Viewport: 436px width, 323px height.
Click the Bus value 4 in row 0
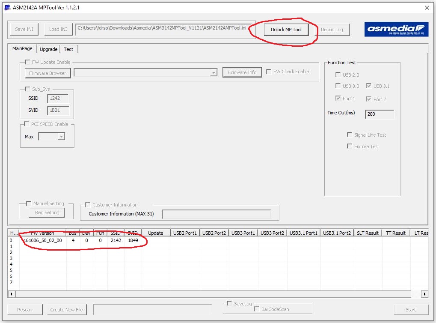[73, 240]
